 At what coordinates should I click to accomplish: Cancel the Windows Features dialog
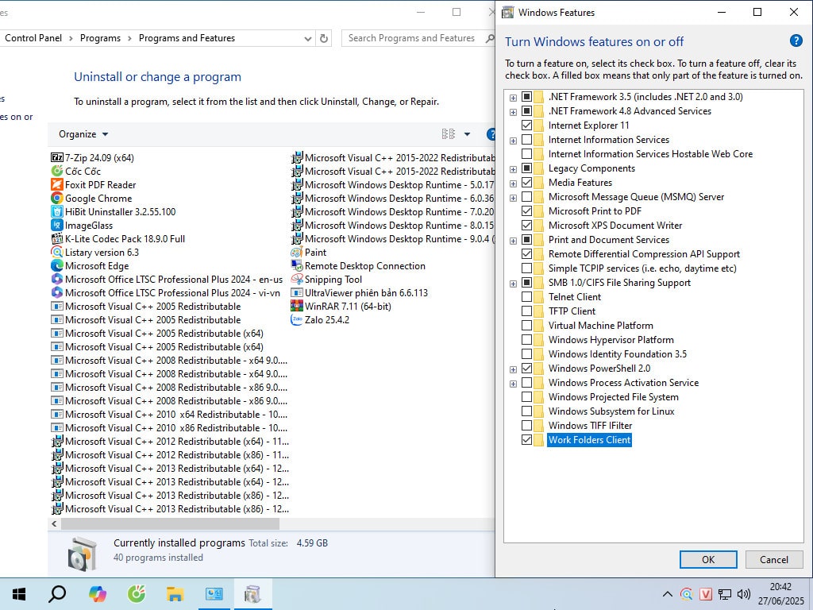point(773,559)
